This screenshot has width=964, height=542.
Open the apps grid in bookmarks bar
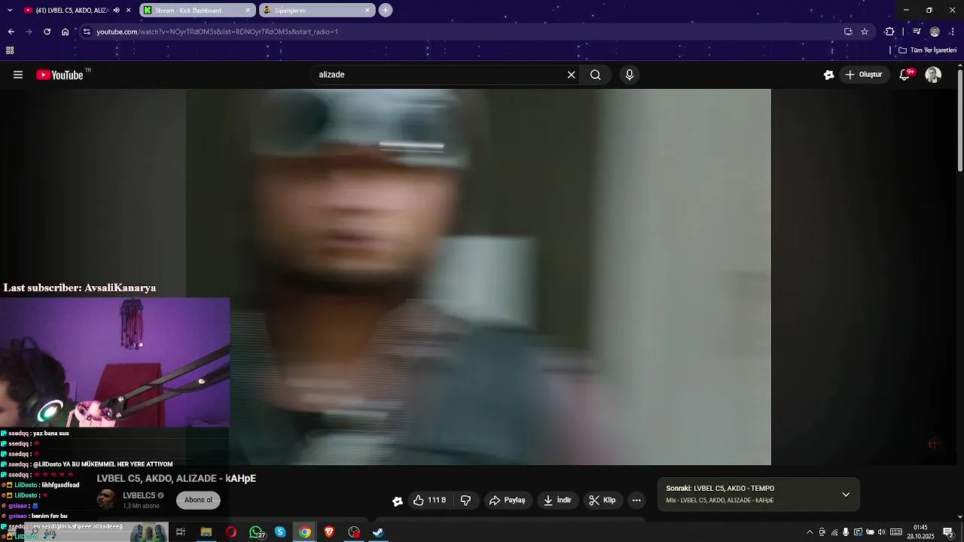coord(10,50)
